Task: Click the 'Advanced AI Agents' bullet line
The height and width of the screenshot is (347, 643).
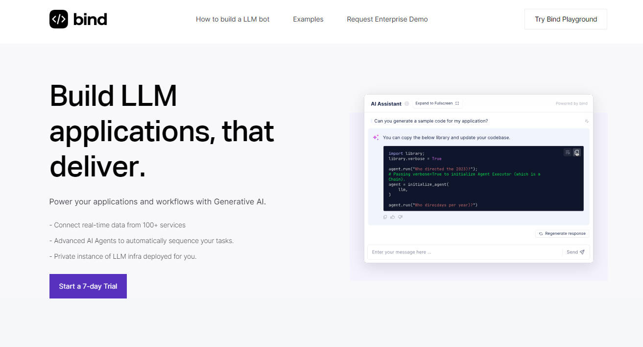Action: coord(142,241)
